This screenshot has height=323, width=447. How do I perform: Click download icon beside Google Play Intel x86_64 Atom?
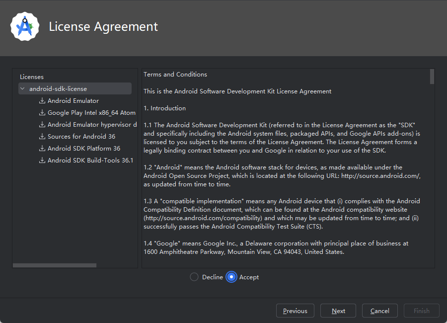[x=42, y=113]
